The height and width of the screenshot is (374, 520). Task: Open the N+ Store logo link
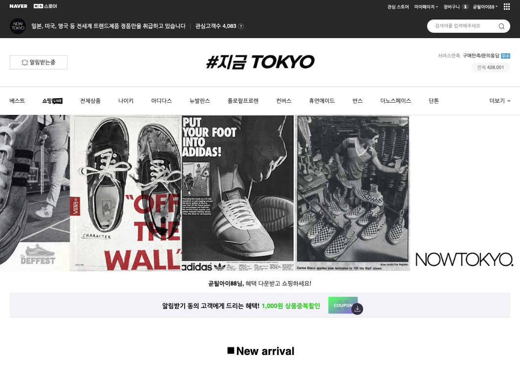[x=45, y=6]
